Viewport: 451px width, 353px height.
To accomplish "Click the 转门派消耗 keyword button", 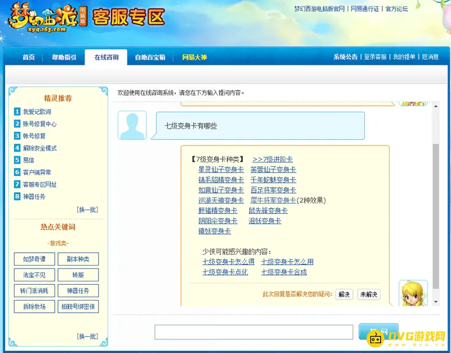I will coord(34,290).
